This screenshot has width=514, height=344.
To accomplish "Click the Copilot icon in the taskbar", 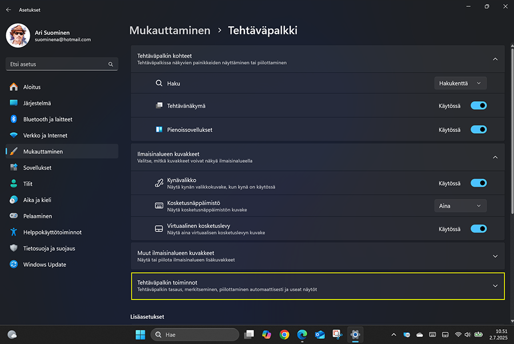I will click(x=267, y=334).
